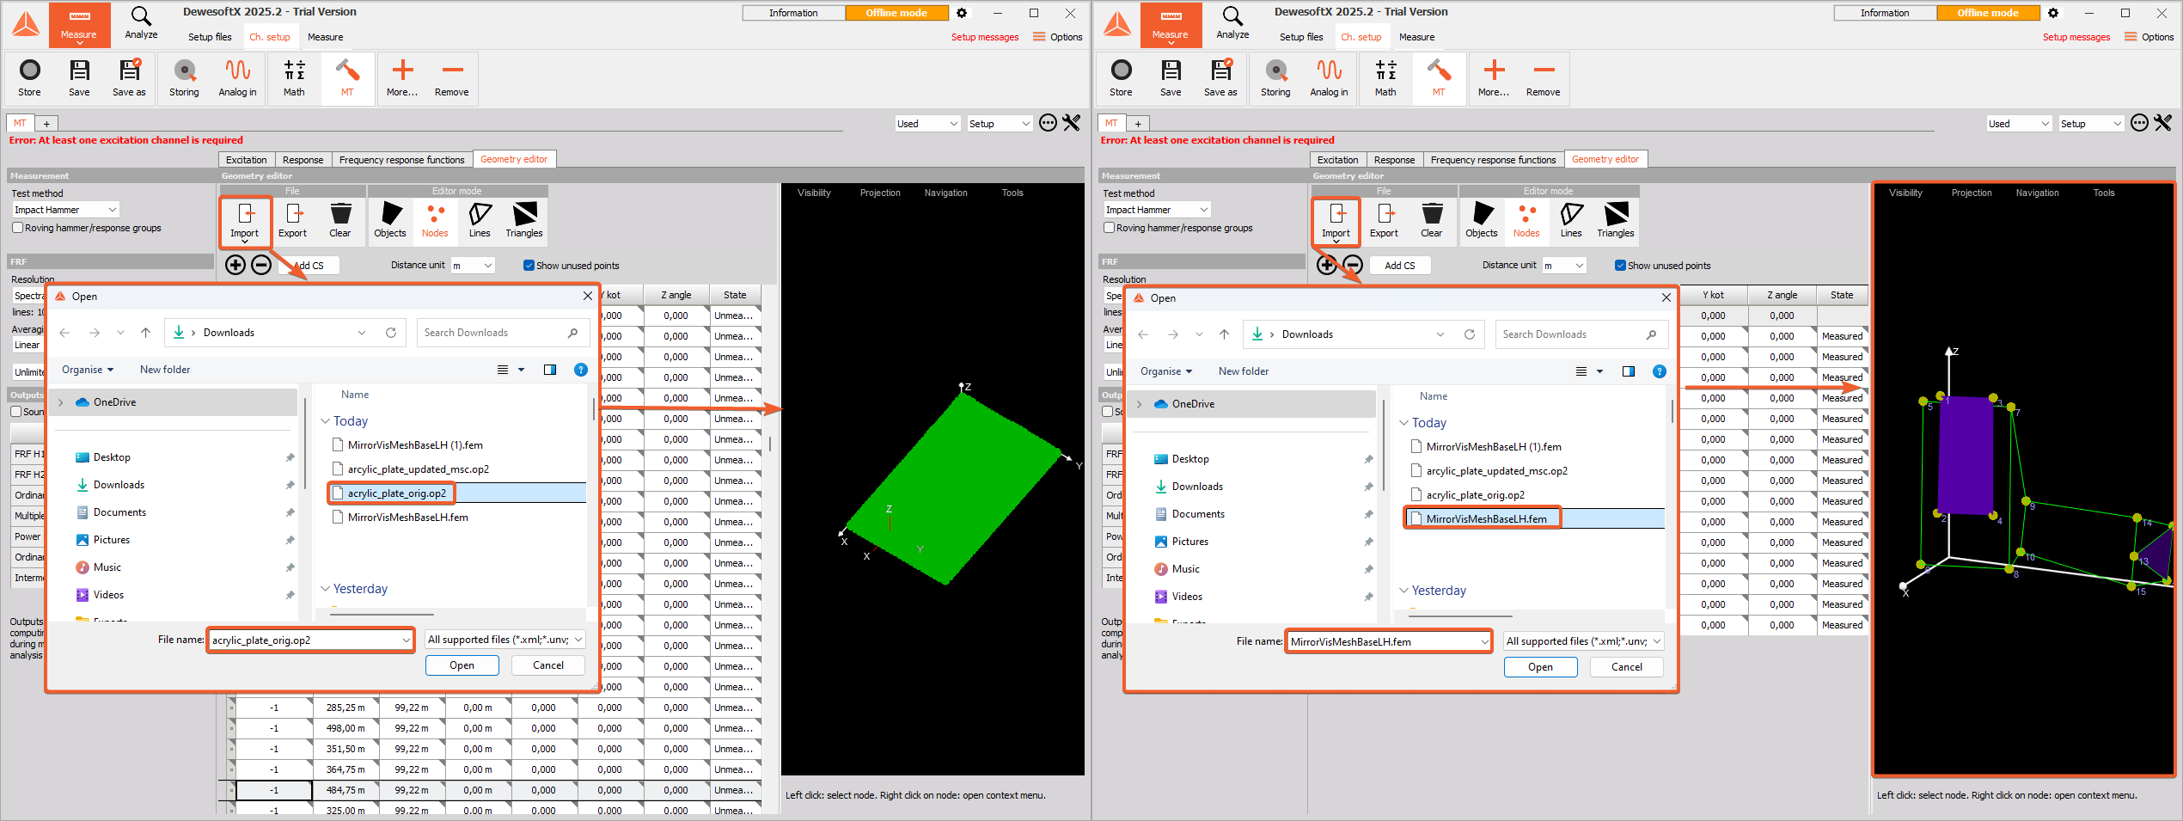Click Measure mode button in right window
Viewport: 2183px width, 821px height.
(1171, 24)
